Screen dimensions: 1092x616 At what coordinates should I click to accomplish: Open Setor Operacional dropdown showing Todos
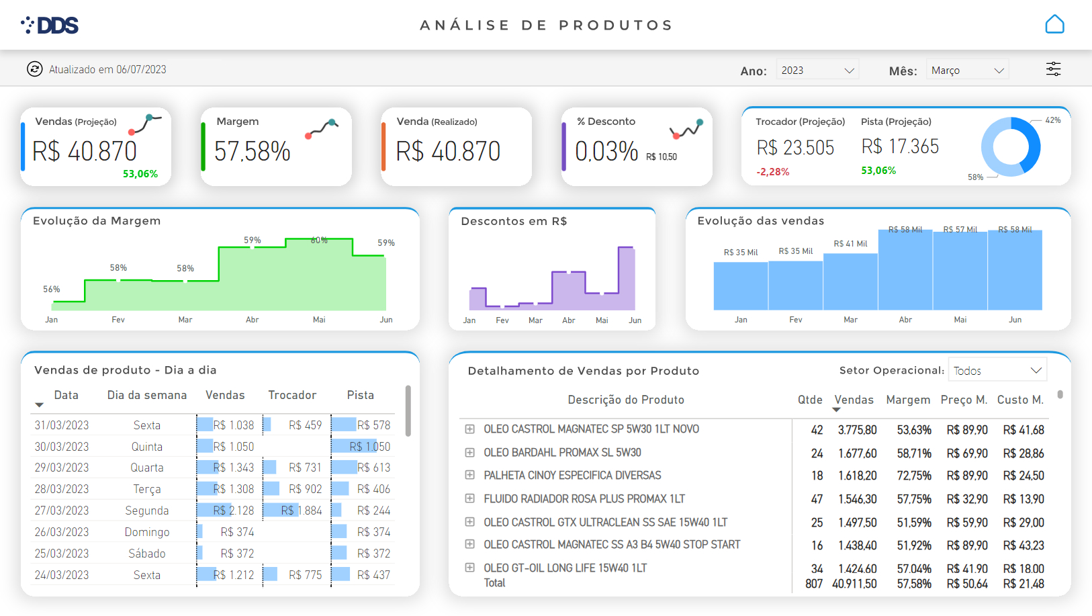pyautogui.click(x=997, y=371)
